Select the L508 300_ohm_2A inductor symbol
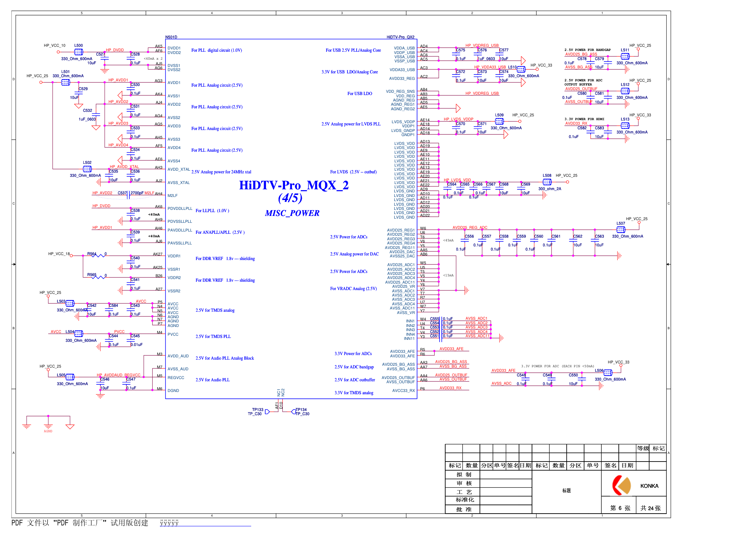This screenshot has height=533, width=755. tap(547, 182)
